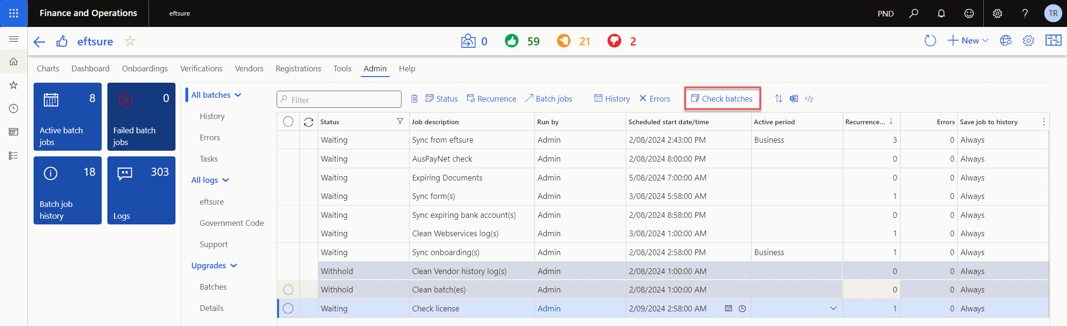The image size is (1067, 326).
Task: Switch to the Vendors tab
Action: pos(249,69)
